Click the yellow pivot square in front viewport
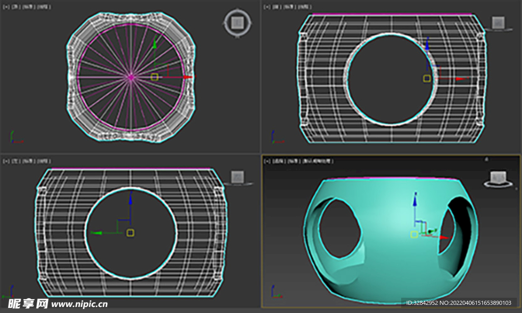522x313 pixels. point(427,78)
